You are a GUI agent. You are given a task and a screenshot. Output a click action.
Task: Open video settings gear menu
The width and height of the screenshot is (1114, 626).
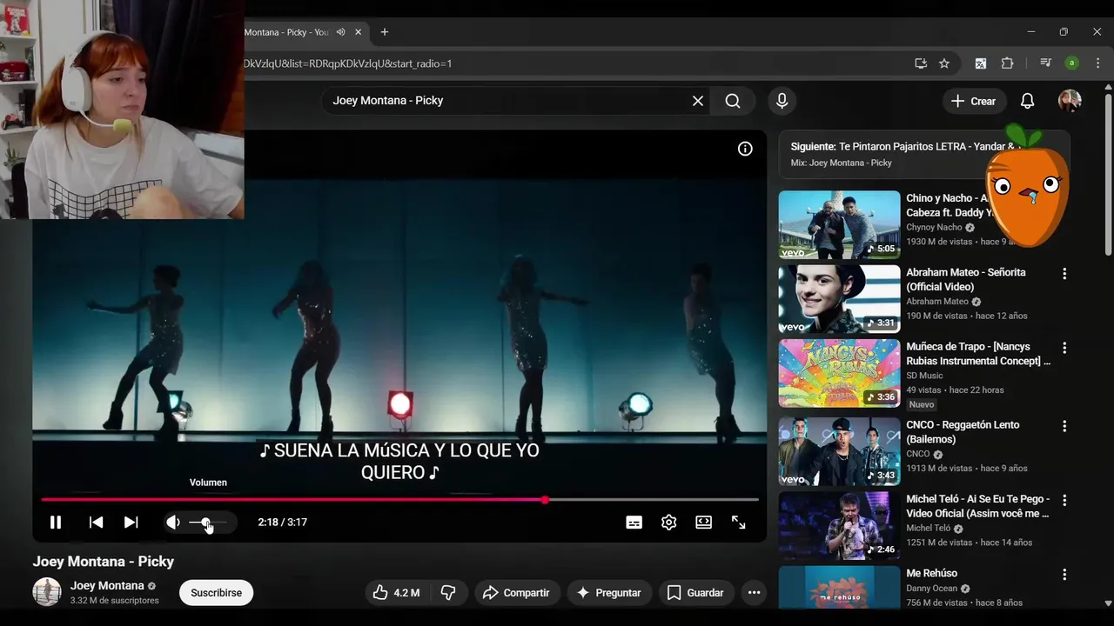[x=668, y=523]
